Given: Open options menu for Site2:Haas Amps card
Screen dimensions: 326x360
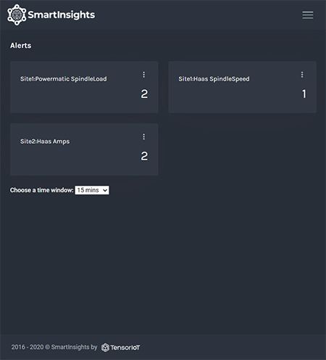Looking at the screenshot, I should pos(144,136).
